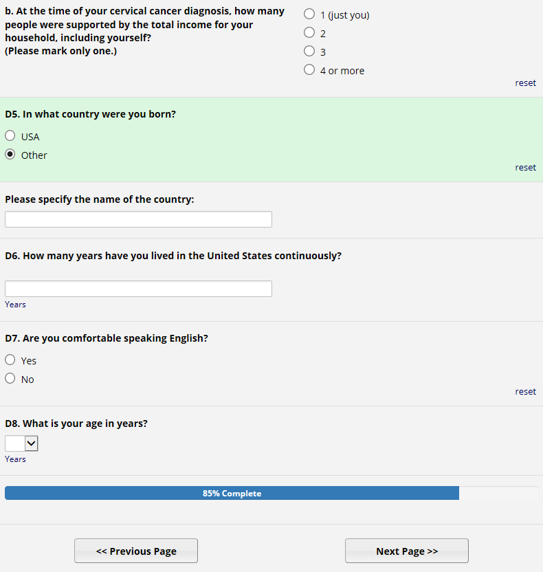This screenshot has height=572, width=543.
Task: Pick the "4 or more" household option
Action: pyautogui.click(x=309, y=70)
